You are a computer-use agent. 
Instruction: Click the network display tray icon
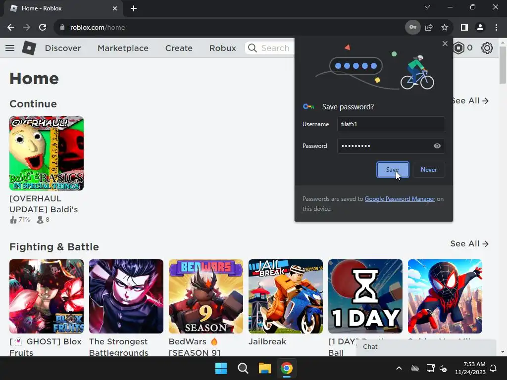coord(430,368)
